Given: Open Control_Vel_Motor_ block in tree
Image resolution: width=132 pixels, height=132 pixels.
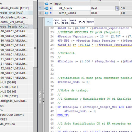Looking at the screenshot, I should [x=13, y=22].
